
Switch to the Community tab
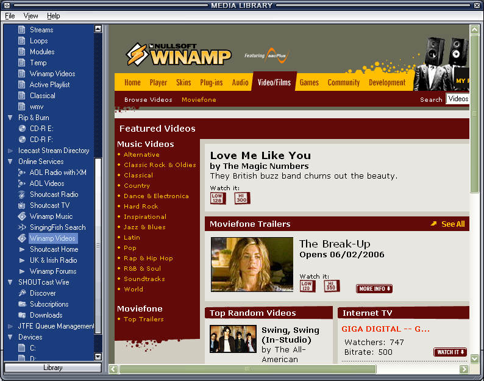pyautogui.click(x=344, y=82)
